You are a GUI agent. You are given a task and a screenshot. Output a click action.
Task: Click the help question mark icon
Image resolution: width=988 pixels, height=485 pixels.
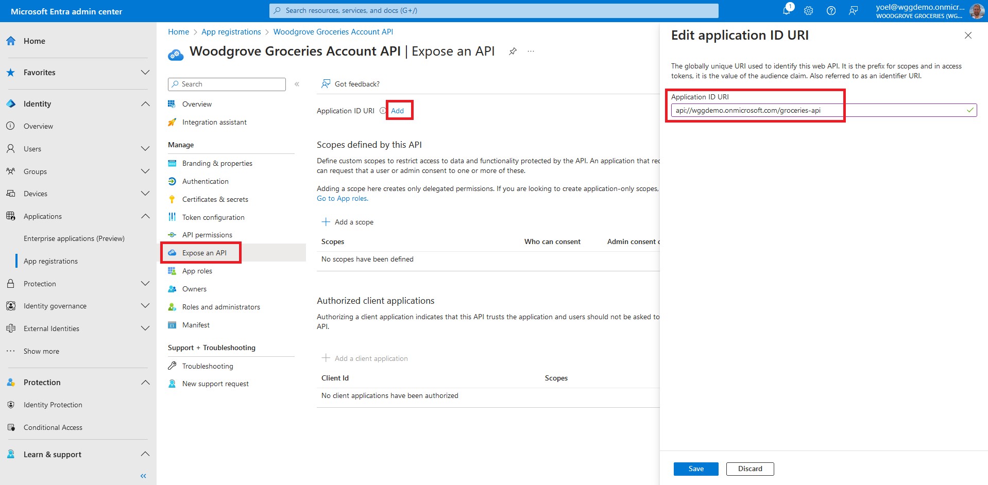pos(831,11)
